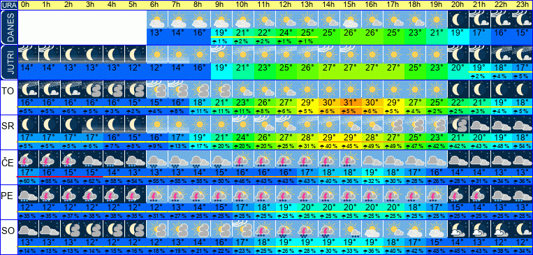Click the TO 6h windy cloudy sun icon
This screenshot has height=255, width=533.
pyautogui.click(x=157, y=89)
